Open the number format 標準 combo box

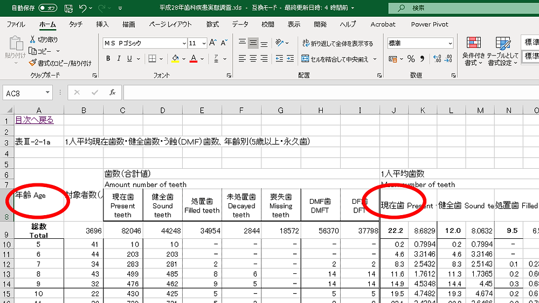(x=420, y=43)
